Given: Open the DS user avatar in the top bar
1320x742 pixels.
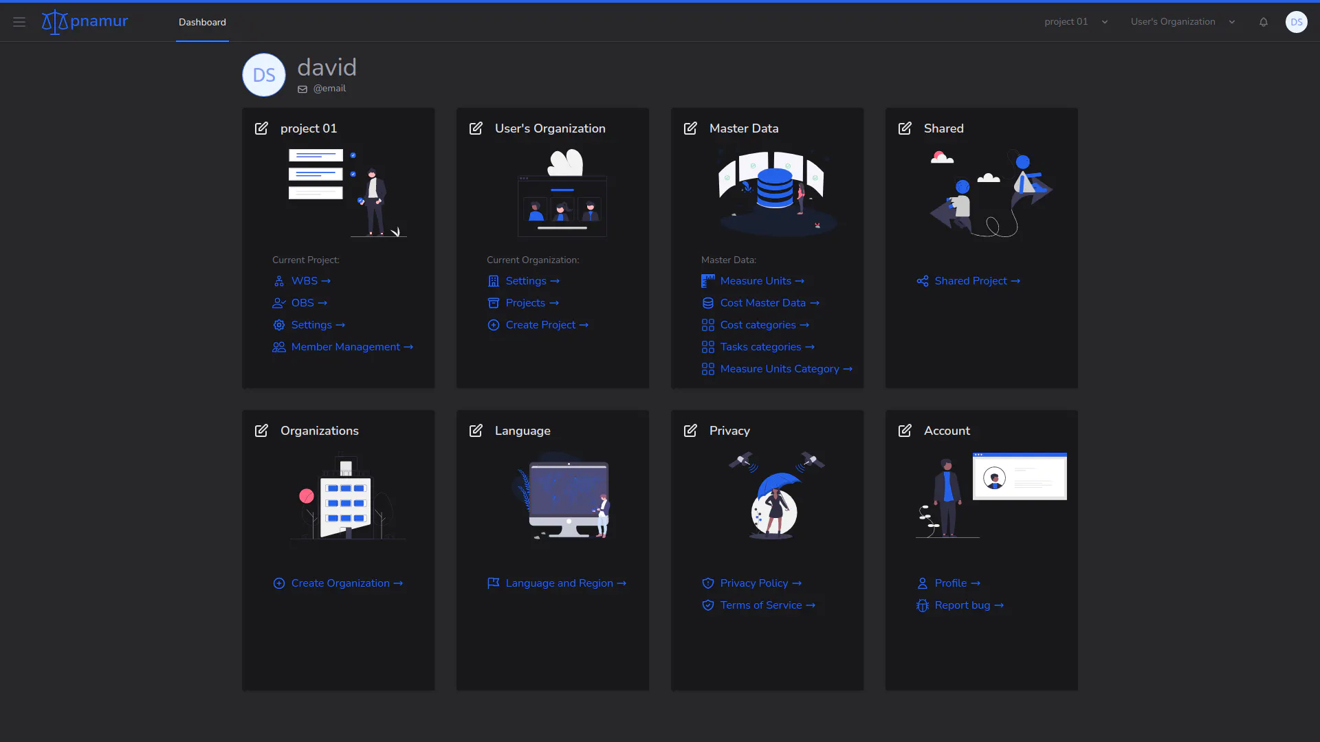Looking at the screenshot, I should click(x=1297, y=22).
